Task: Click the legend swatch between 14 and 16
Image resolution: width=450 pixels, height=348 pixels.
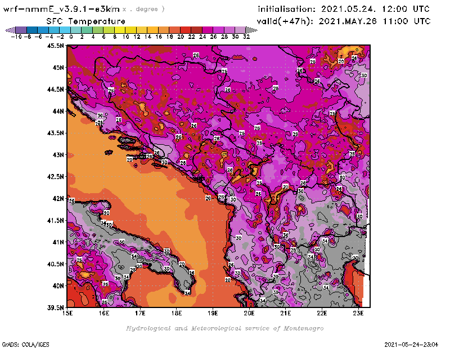Action: coord(152,30)
